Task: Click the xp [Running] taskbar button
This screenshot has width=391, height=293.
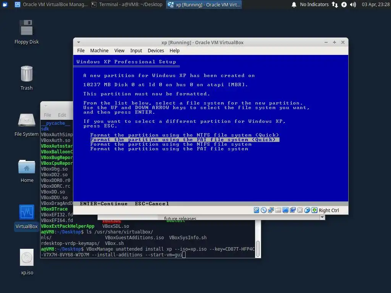Action: coord(204,5)
